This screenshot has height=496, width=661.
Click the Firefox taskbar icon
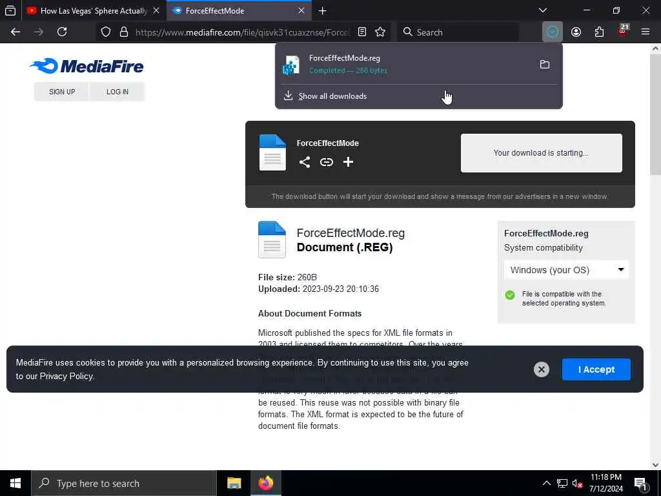pos(266,483)
